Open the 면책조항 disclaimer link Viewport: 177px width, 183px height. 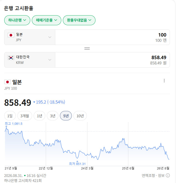pos(148,175)
